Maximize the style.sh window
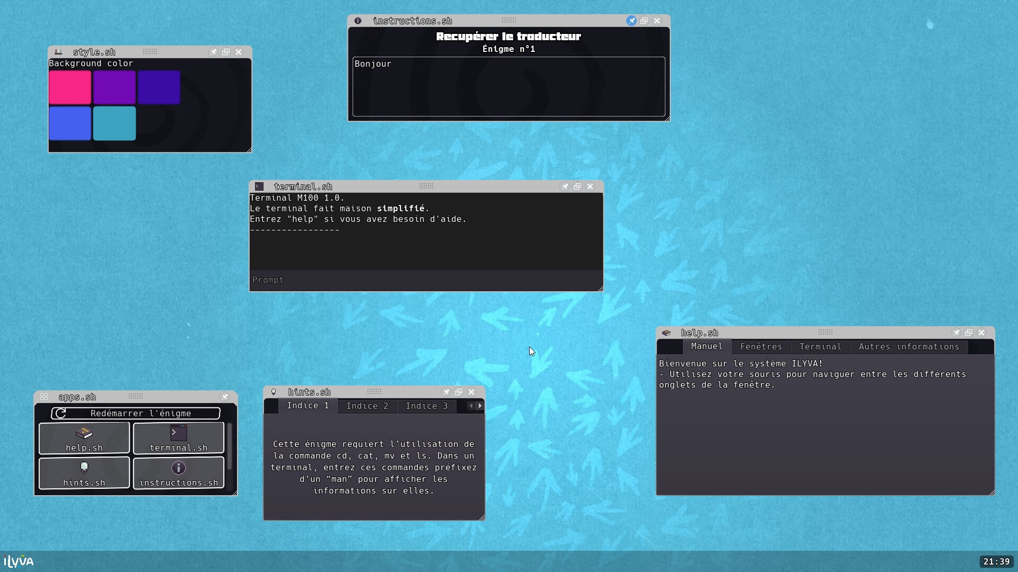 click(226, 52)
